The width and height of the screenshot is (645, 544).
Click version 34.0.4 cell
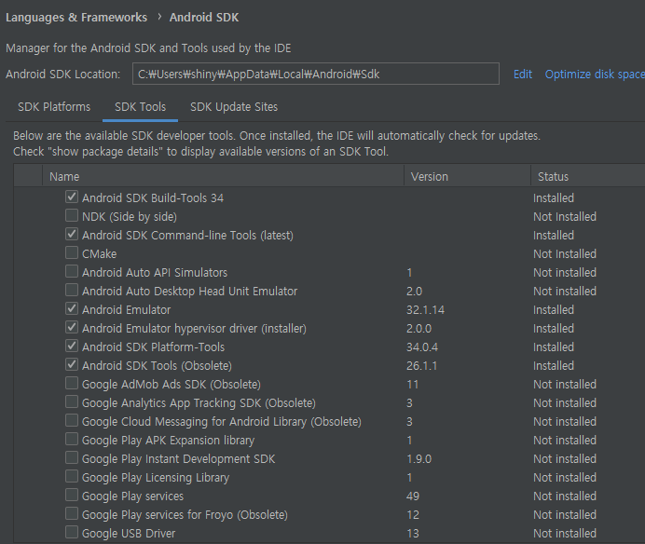[x=422, y=347]
